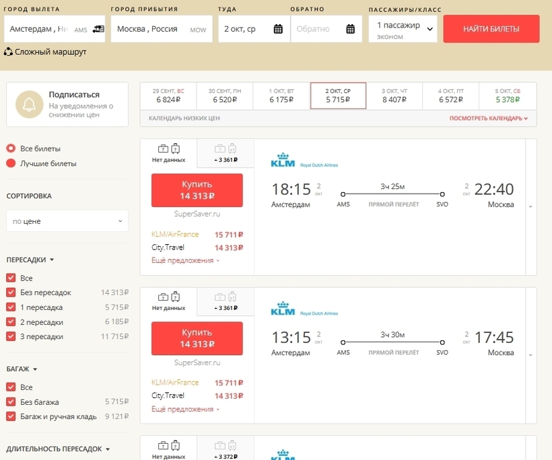The image size is (552, 460).
Task: Open the departure date calendar icon
Action: pyautogui.click(x=278, y=29)
